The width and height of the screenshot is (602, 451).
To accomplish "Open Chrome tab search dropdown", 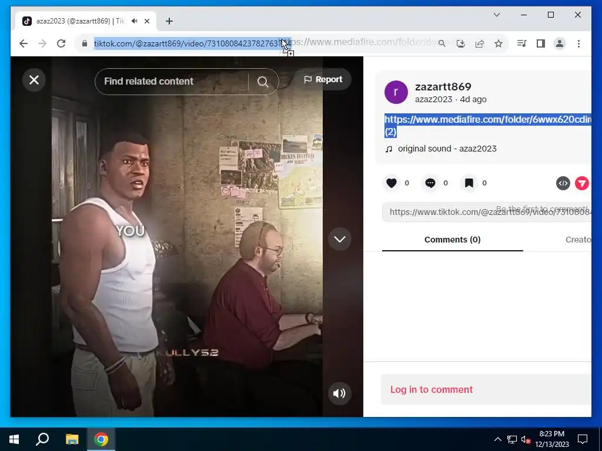I will (x=496, y=15).
